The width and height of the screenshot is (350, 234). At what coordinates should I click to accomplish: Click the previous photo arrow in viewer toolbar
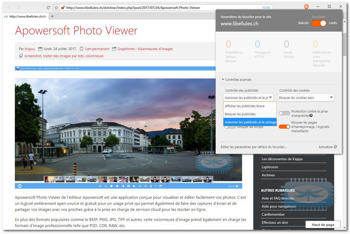[123, 186]
